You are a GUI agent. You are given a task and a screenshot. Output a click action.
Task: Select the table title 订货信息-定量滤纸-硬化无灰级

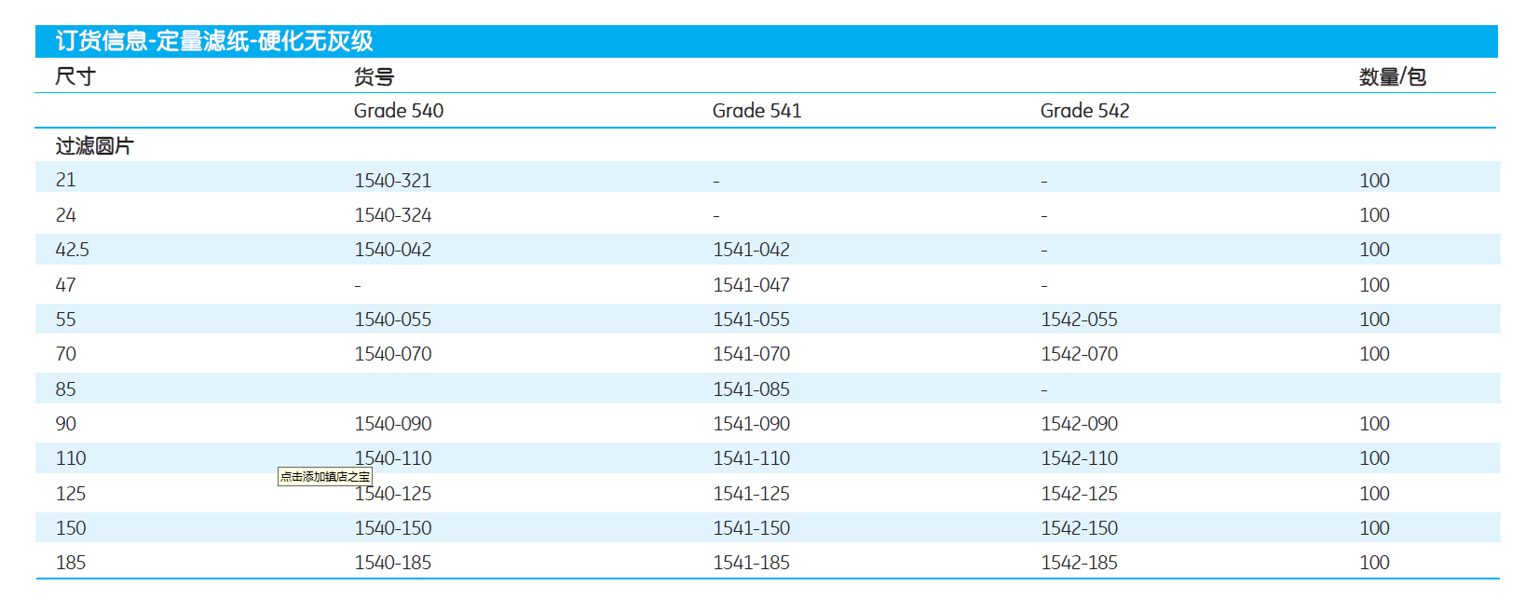tap(214, 41)
